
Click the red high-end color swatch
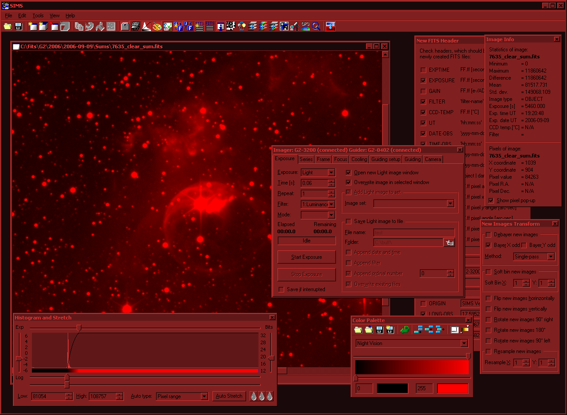tap(452, 388)
